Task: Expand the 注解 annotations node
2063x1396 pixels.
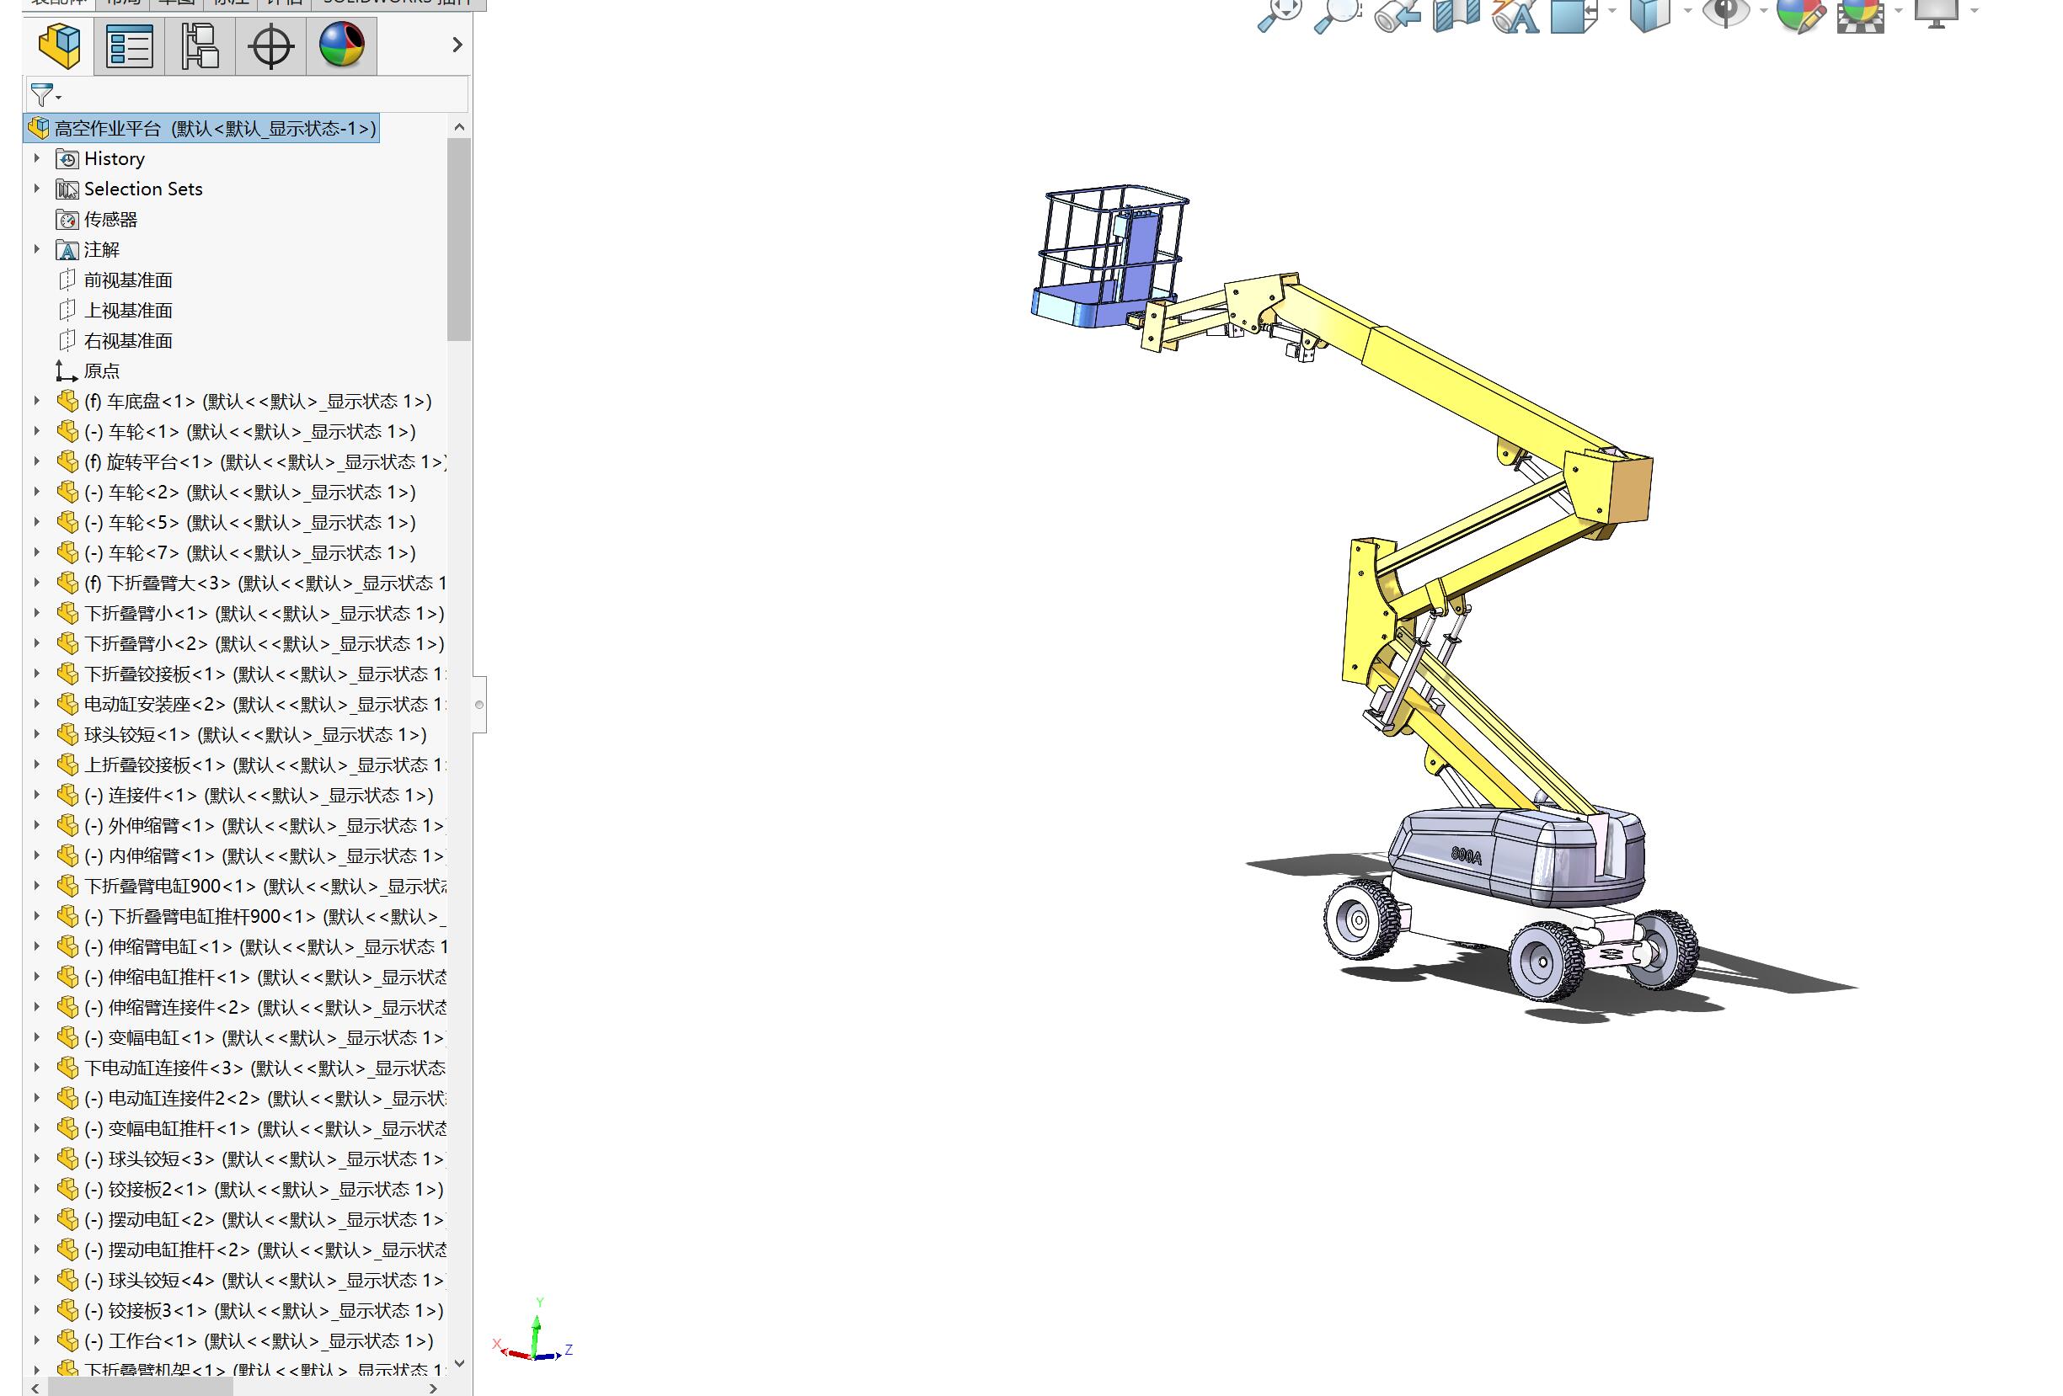Action: click(x=36, y=249)
